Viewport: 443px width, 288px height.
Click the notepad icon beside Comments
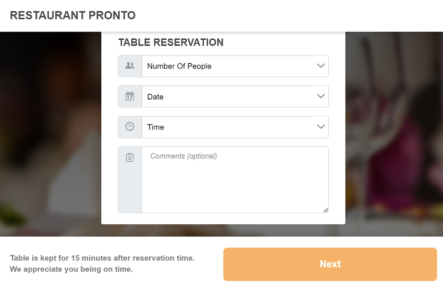[x=130, y=158]
